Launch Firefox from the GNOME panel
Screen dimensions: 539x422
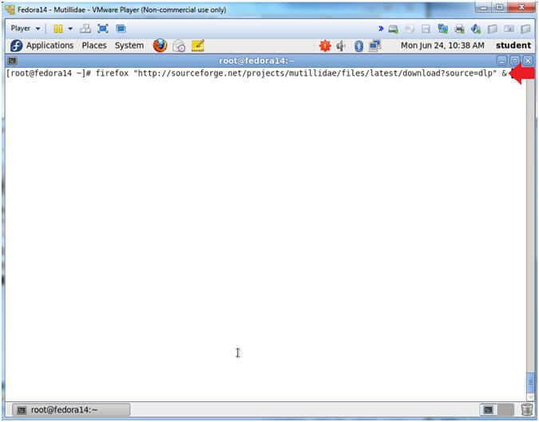(160, 45)
